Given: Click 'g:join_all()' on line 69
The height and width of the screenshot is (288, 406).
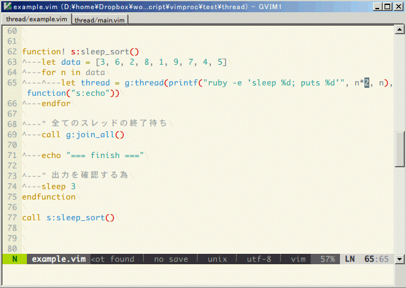Looking at the screenshot, I should pos(95,135).
